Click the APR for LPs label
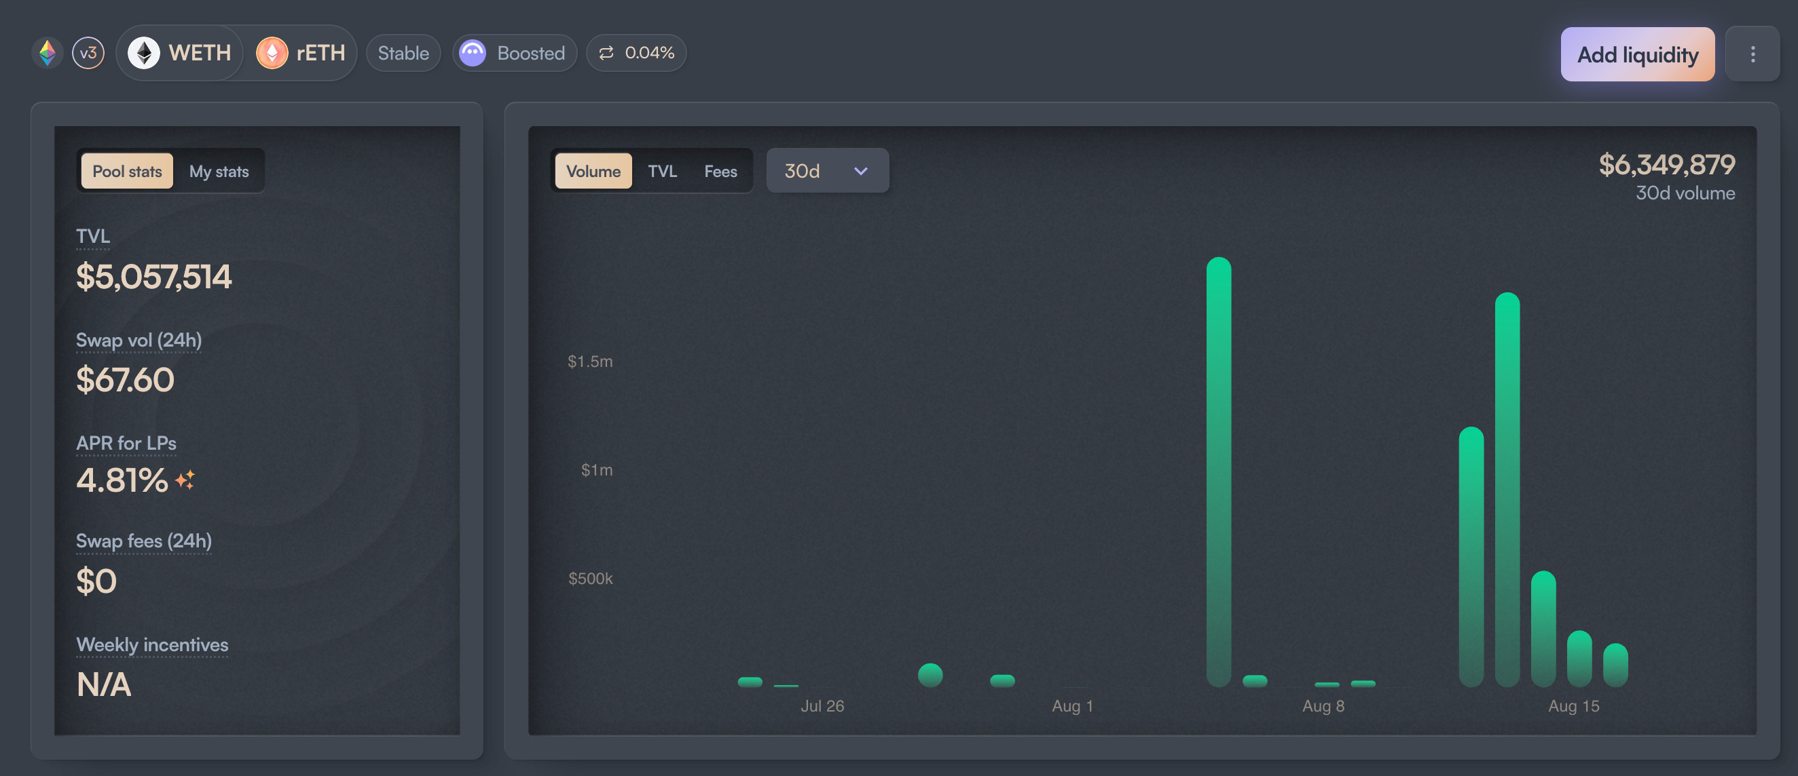Screen dimensions: 1798x776 click(126, 444)
